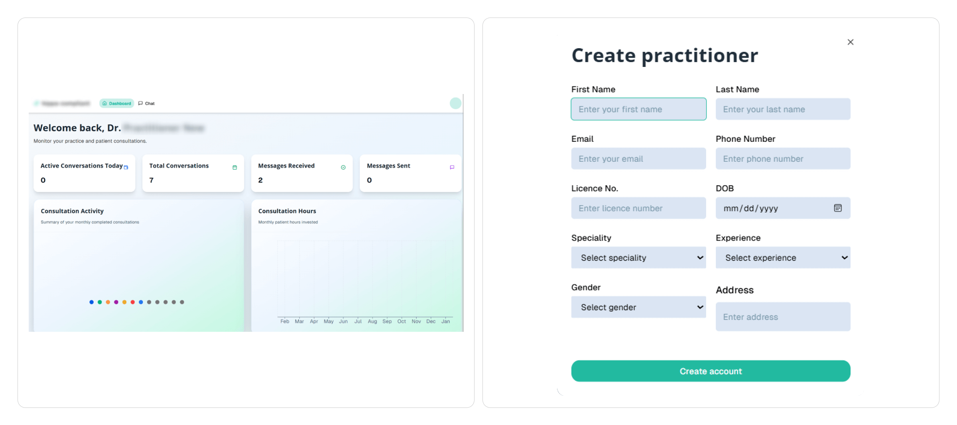Select the blue dot under Consultation Activity
This screenshot has width=957, height=425.
pyautogui.click(x=91, y=302)
